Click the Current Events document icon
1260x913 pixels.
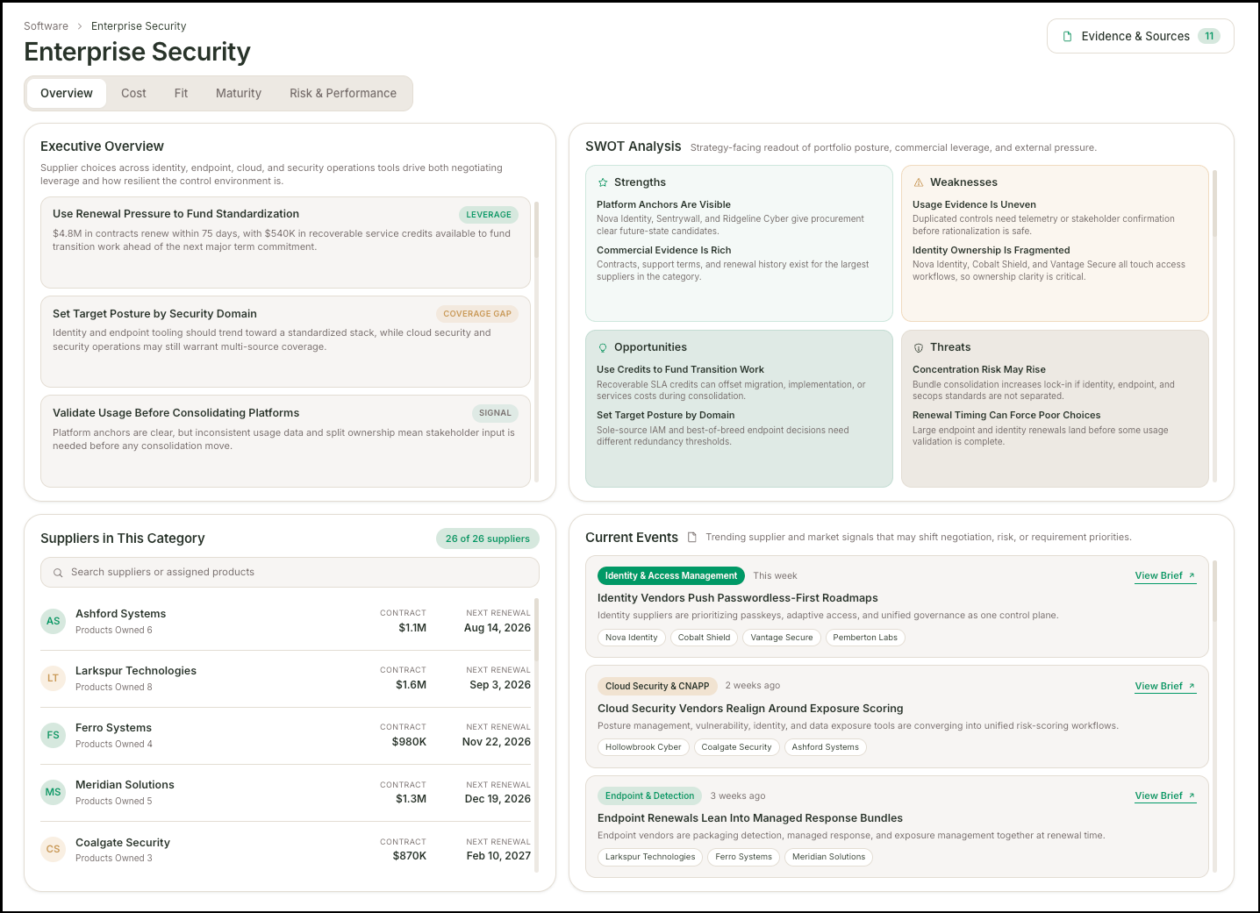pos(692,537)
